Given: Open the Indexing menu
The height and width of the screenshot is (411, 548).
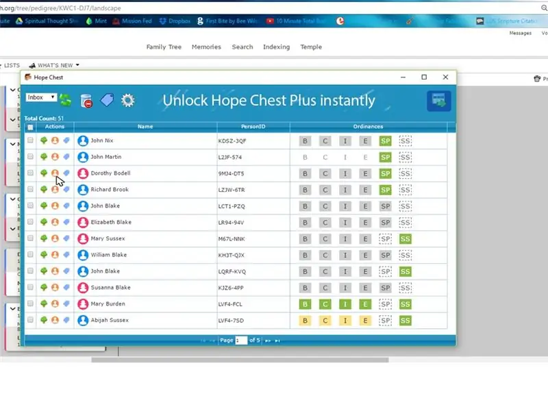Looking at the screenshot, I should pyautogui.click(x=276, y=47).
